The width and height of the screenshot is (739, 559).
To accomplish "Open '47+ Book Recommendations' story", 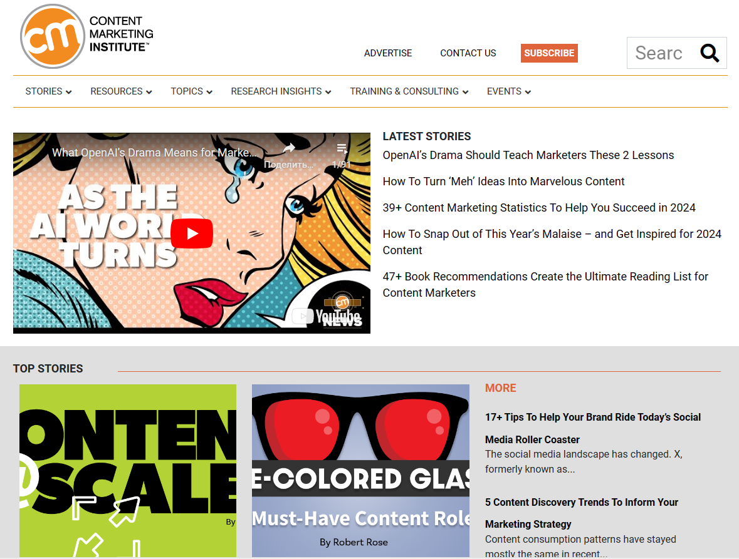I will [545, 284].
